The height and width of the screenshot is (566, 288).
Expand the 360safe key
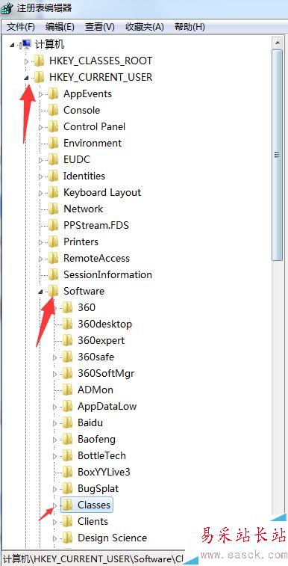[54, 357]
